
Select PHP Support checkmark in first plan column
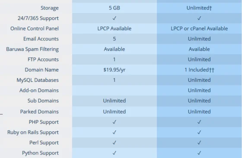115,122
